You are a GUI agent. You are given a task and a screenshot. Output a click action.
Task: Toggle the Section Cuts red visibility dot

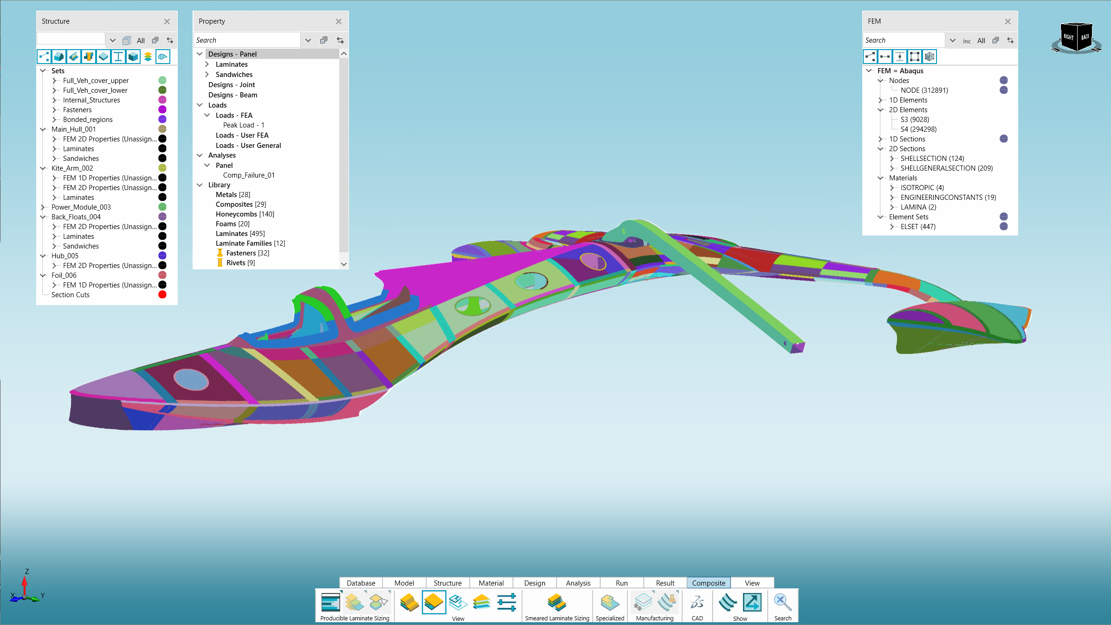162,294
